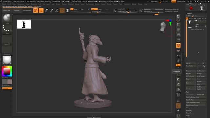Open the Dots stroke selector
This screenshot has height=118, width=210.
click(7, 29)
